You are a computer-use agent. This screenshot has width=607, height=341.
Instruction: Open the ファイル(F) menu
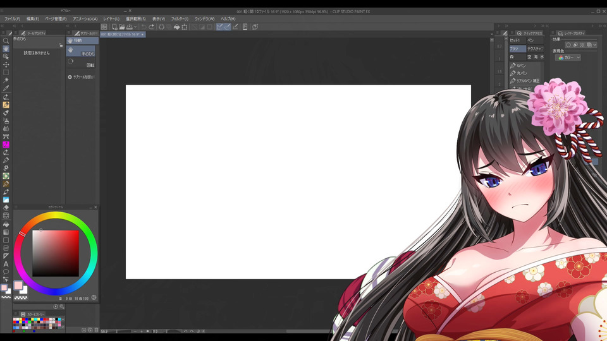tap(13, 18)
